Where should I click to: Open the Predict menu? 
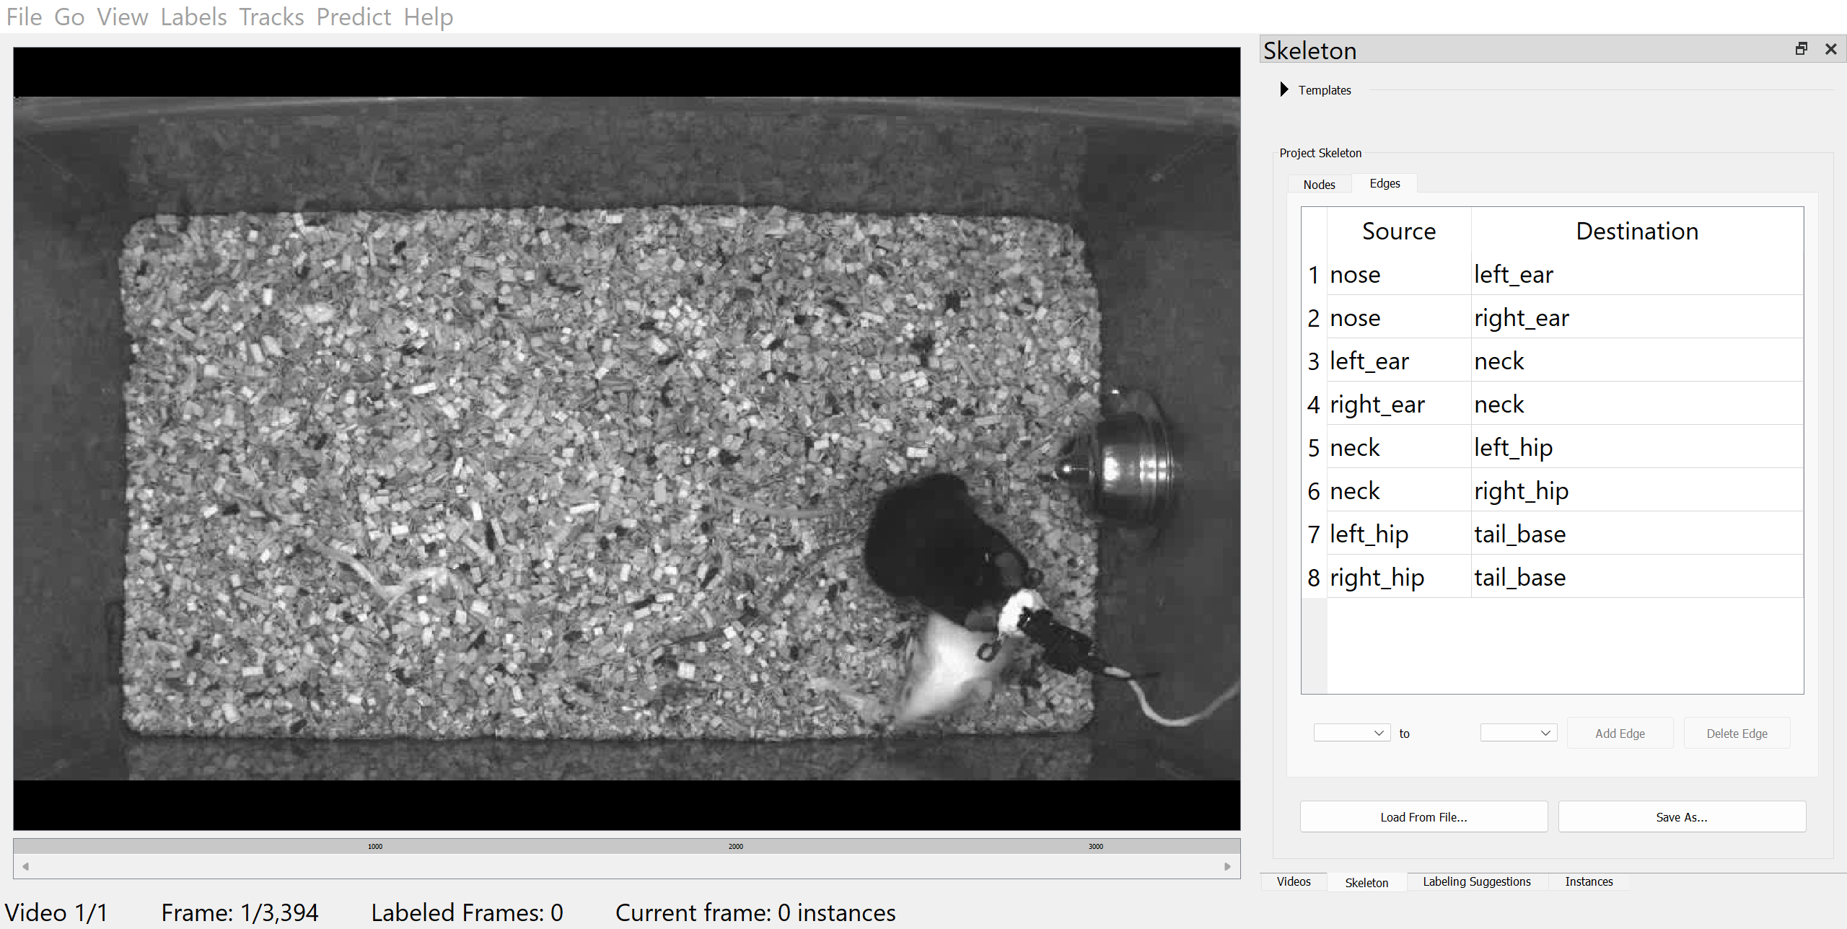tap(354, 17)
